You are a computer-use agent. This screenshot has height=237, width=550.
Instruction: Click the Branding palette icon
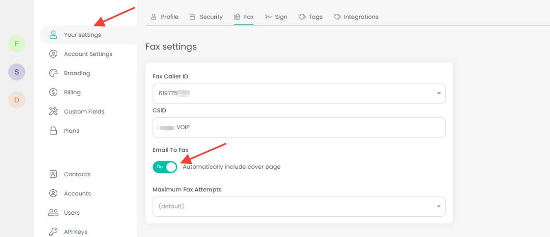tap(53, 73)
